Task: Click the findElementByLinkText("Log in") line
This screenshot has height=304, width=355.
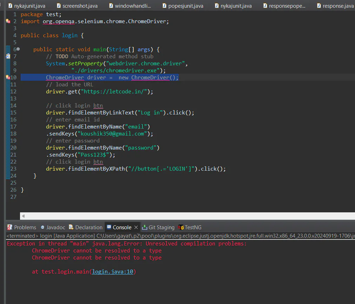Action: 120,112
